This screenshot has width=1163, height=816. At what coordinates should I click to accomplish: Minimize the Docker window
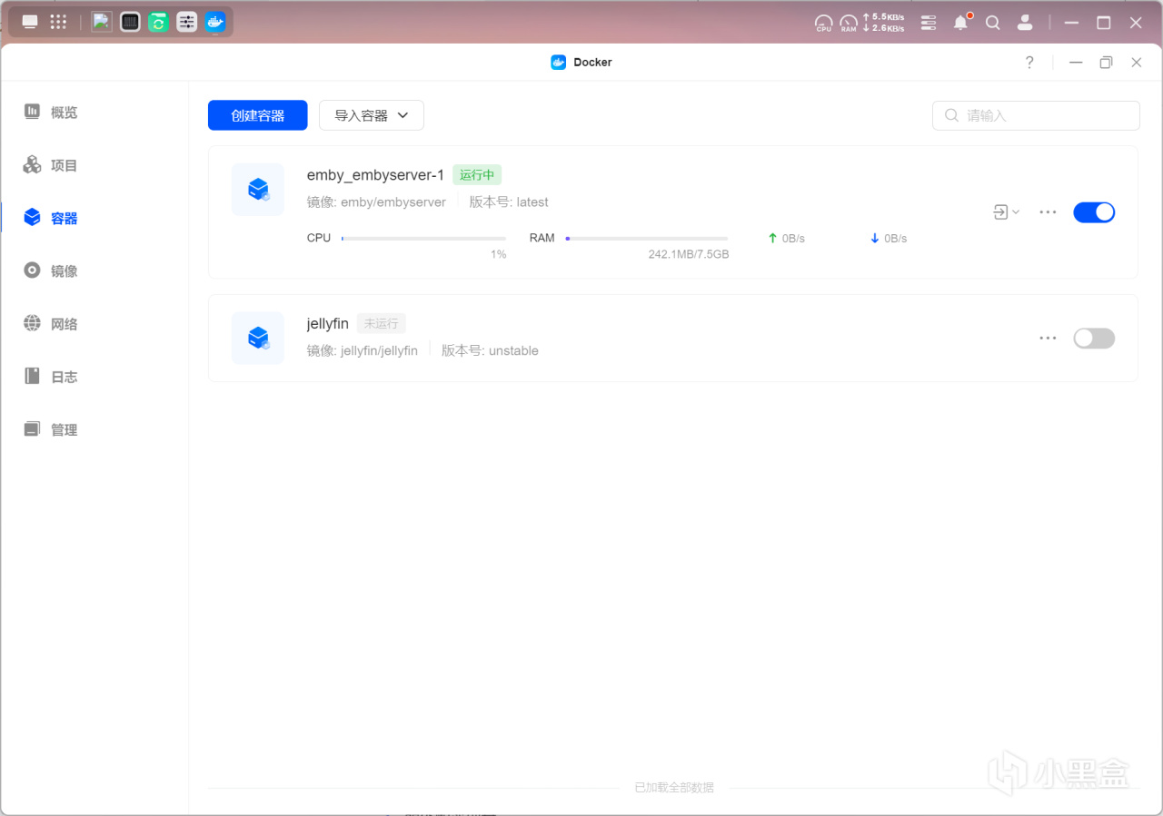pos(1076,63)
